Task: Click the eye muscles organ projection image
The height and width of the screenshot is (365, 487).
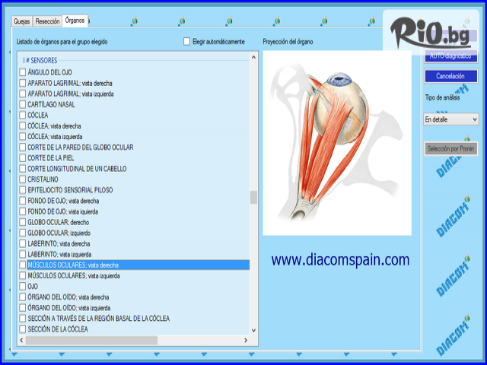Action: pyautogui.click(x=336, y=143)
